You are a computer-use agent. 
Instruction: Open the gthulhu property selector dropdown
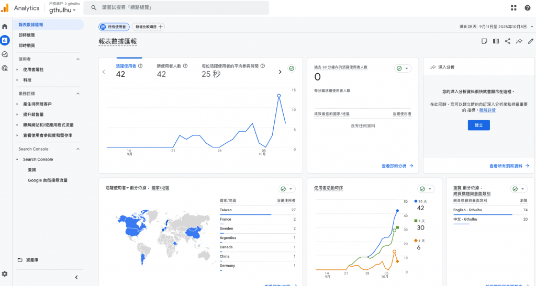tap(62, 10)
